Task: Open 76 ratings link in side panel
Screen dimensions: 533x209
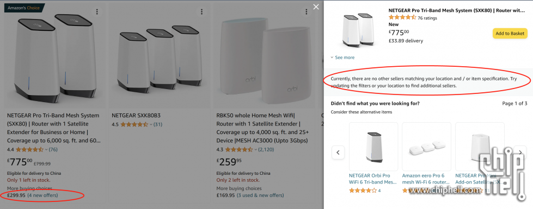Action: tap(427, 18)
